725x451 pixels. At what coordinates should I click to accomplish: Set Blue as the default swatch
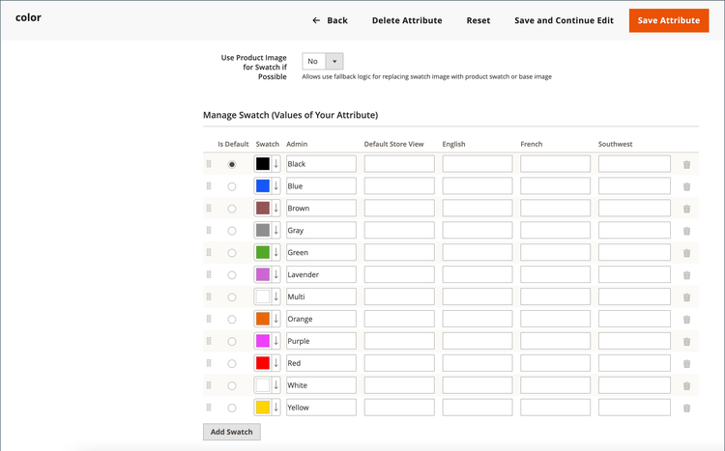click(232, 186)
